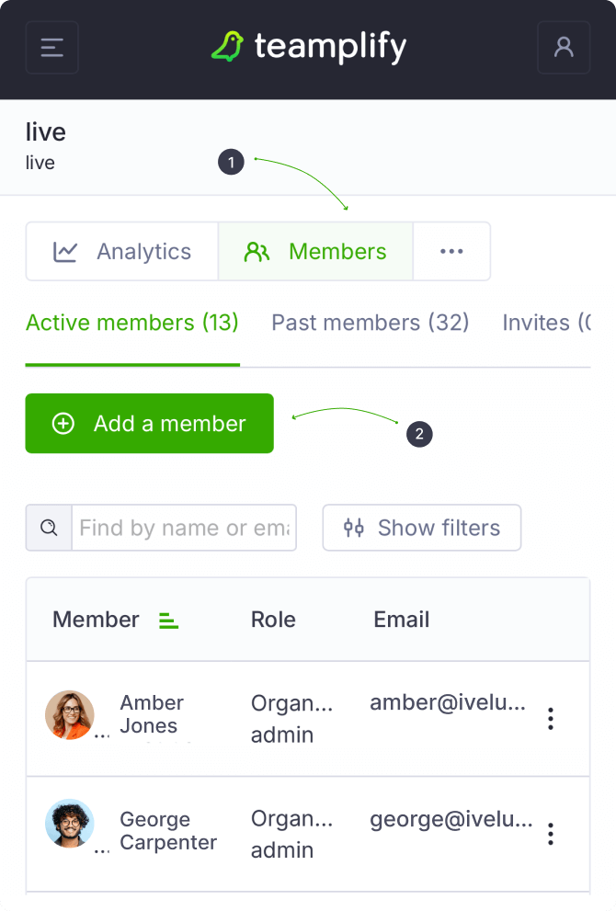Screen dimensions: 616x911
Task: Switch to the Invites tab
Action: pos(545,323)
